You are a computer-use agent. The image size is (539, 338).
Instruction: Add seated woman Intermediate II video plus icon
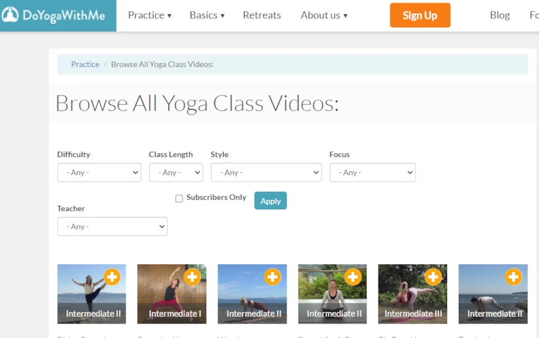pyautogui.click(x=353, y=277)
